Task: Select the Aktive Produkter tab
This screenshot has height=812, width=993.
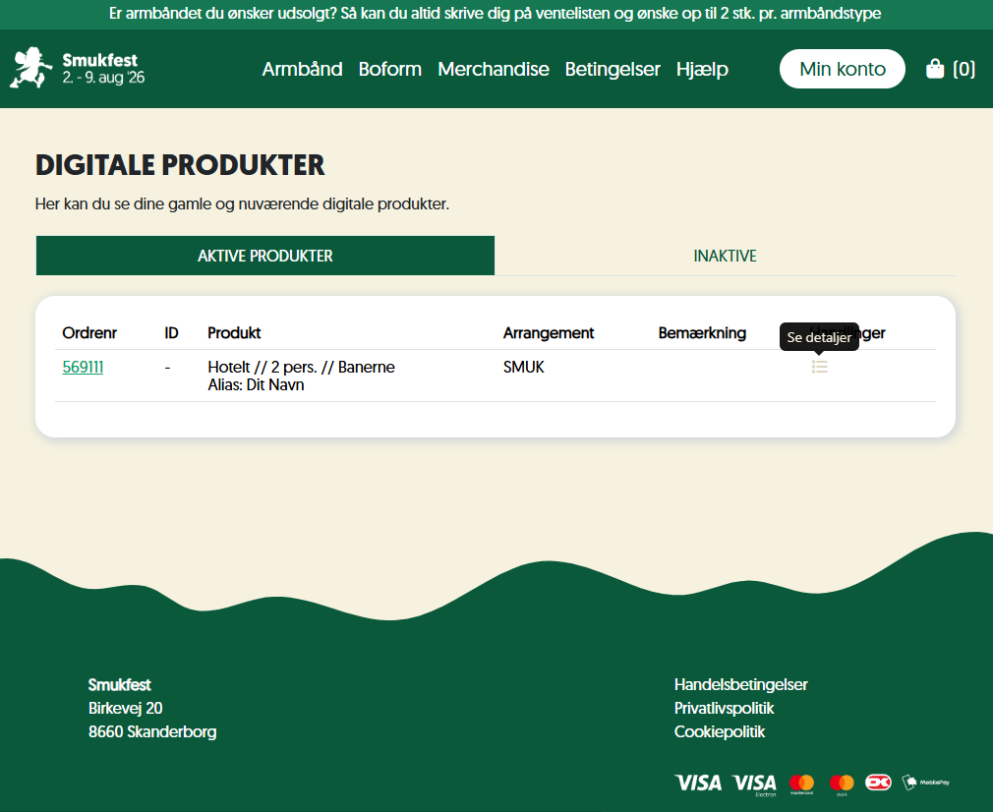Action: 265,256
